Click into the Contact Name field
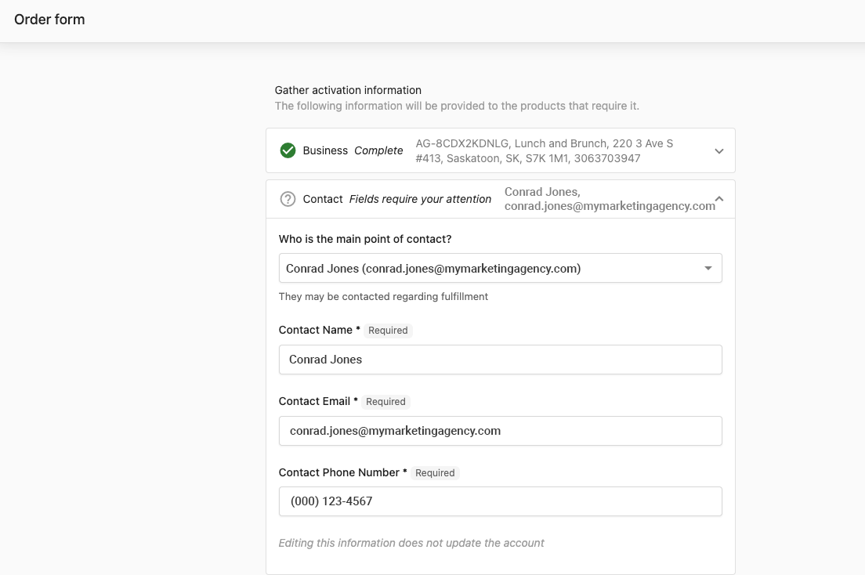This screenshot has height=575, width=865. pos(500,360)
